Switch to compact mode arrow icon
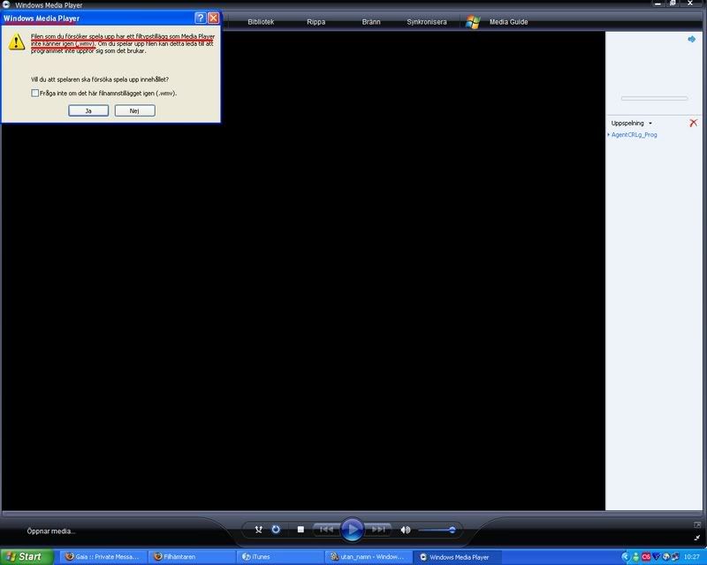The width and height of the screenshot is (707, 565). (x=697, y=538)
